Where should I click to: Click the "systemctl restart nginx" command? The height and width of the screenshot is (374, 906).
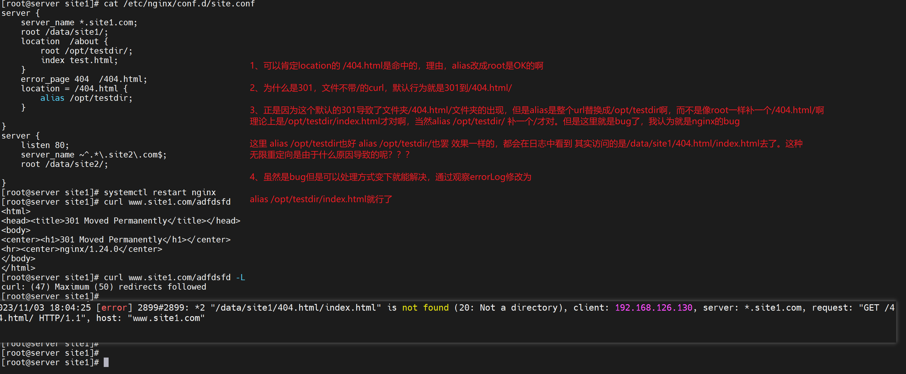coord(160,192)
